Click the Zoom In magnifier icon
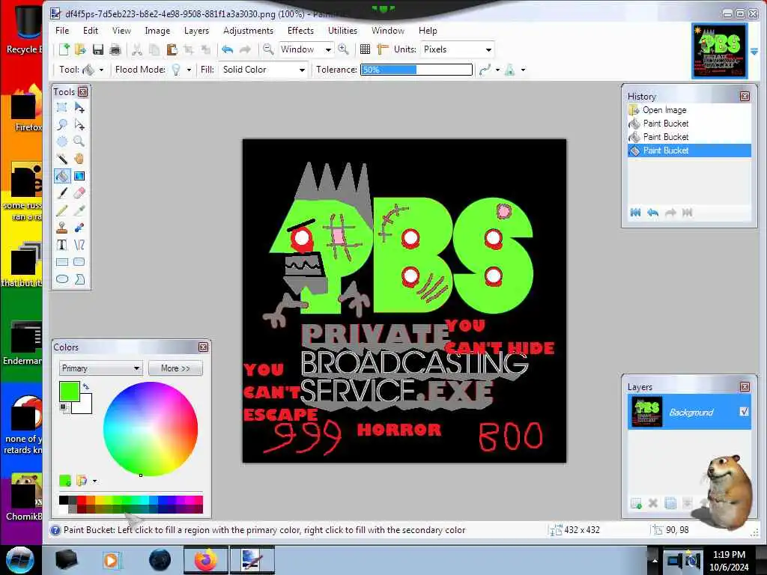Screen dimensions: 767x575 tap(343, 49)
